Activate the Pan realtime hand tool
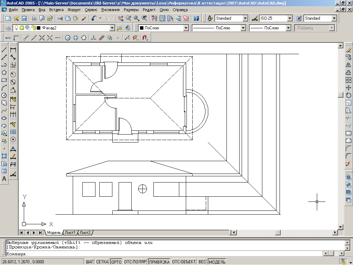353x265 pixels. (x=121, y=18)
